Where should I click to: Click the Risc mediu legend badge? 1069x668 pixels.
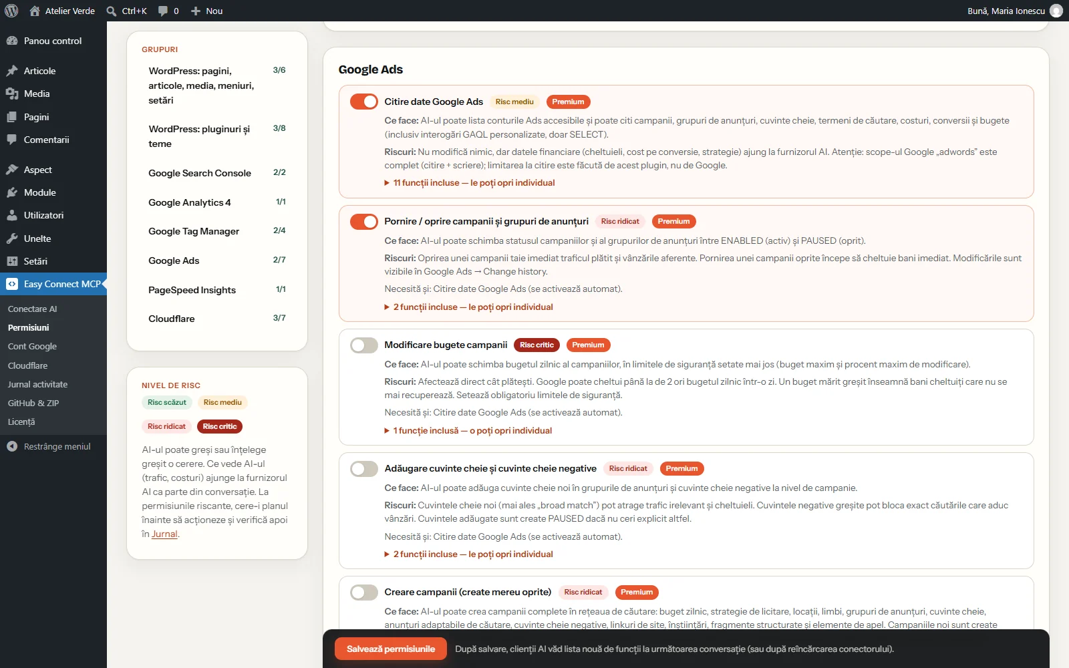tap(222, 402)
